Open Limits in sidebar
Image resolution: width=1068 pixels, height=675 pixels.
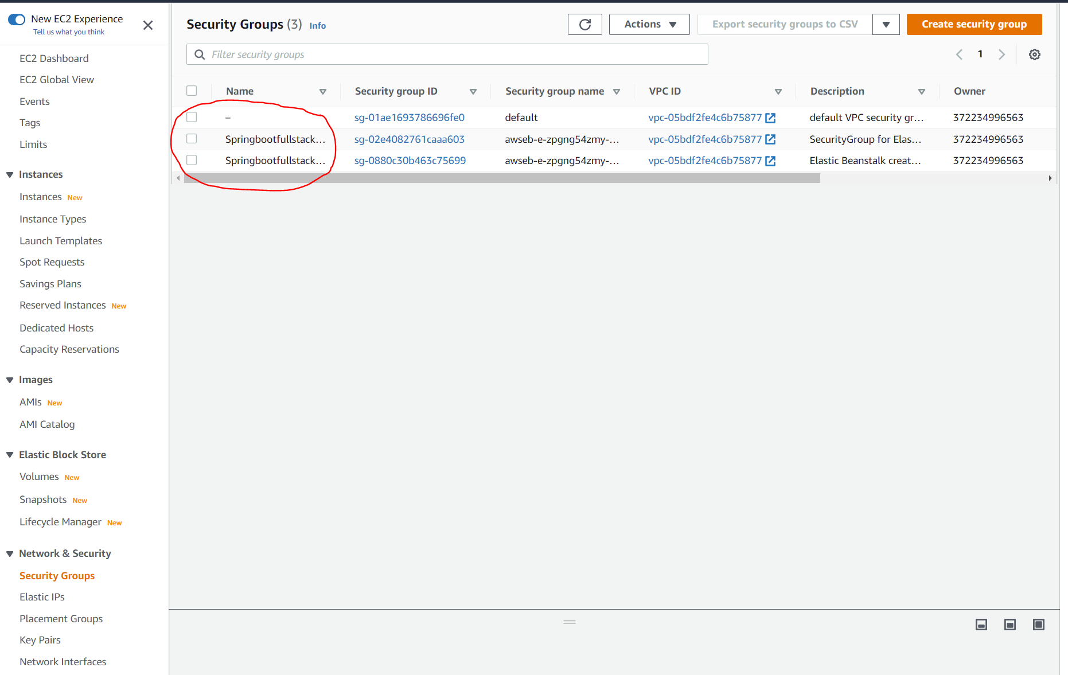point(33,145)
